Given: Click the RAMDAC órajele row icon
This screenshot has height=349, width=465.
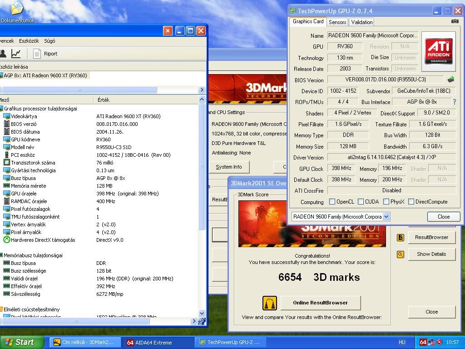Looking at the screenshot, I should [x=6, y=201].
